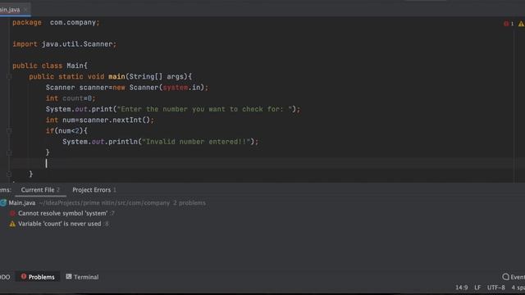Click the Problems red error icon

(24, 276)
